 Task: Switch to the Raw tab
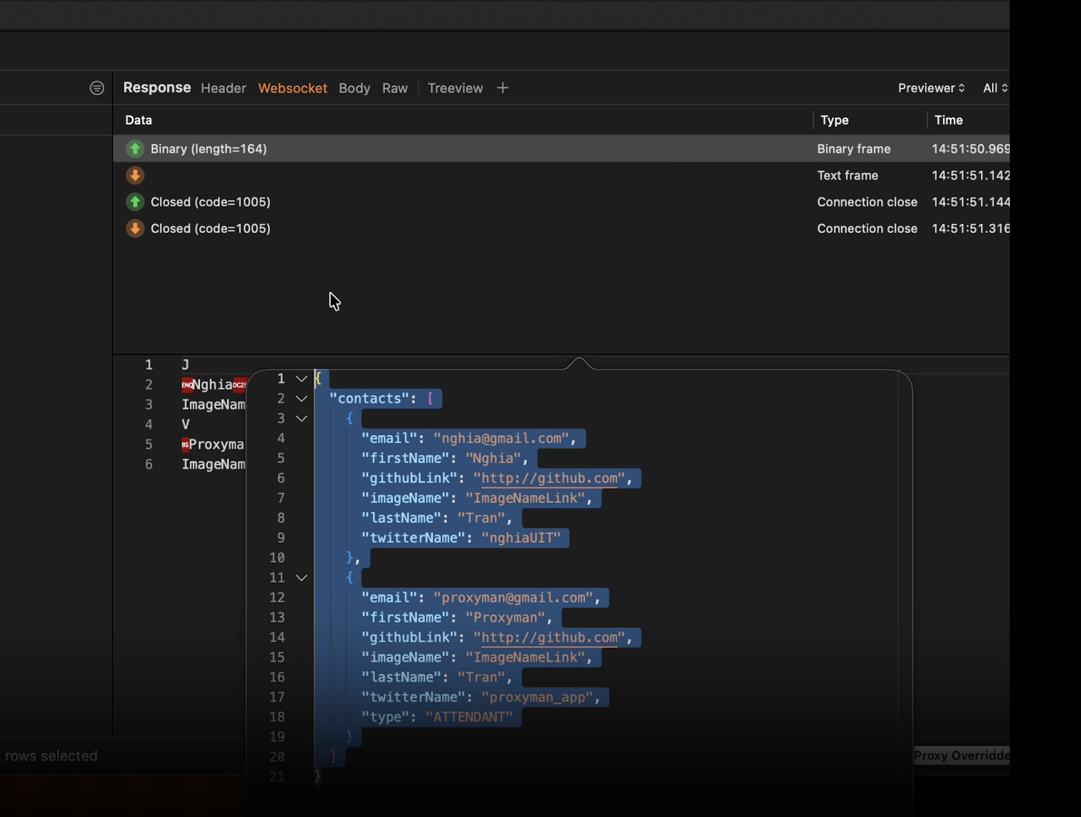[394, 88]
